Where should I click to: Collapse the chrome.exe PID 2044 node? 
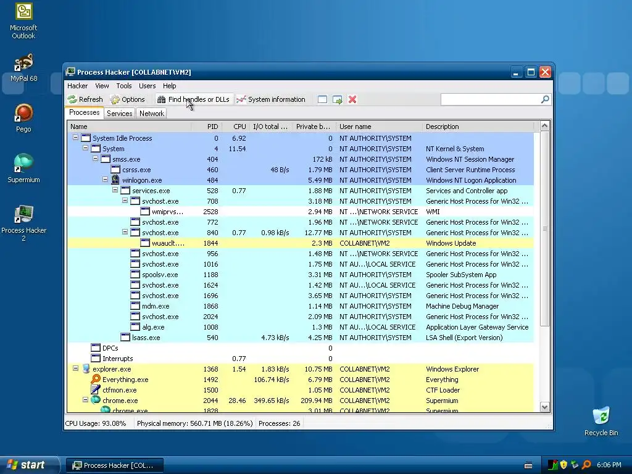click(85, 399)
